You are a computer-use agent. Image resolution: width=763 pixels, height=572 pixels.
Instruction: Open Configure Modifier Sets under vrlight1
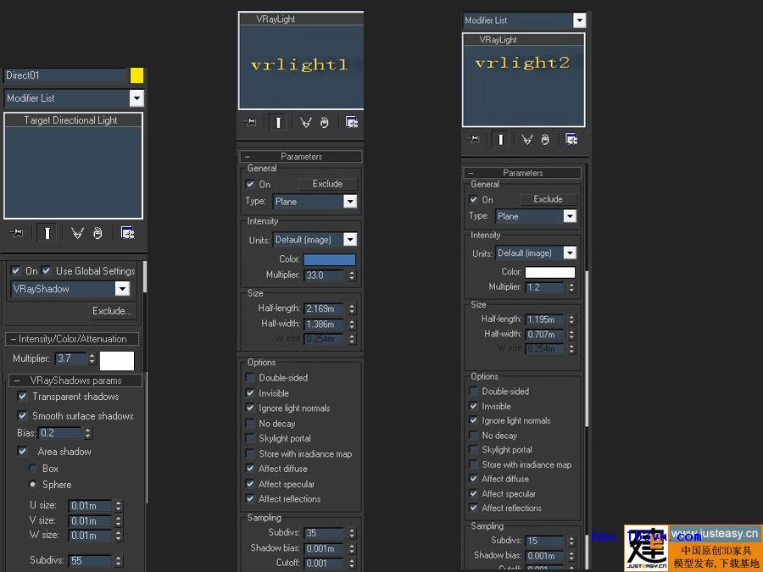click(x=352, y=123)
